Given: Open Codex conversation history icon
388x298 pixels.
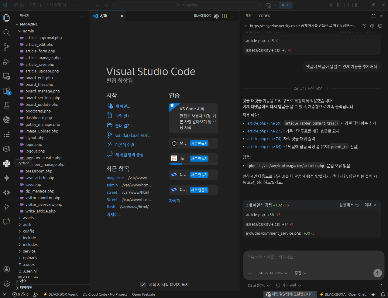Looking at the screenshot, I should [x=364, y=26].
